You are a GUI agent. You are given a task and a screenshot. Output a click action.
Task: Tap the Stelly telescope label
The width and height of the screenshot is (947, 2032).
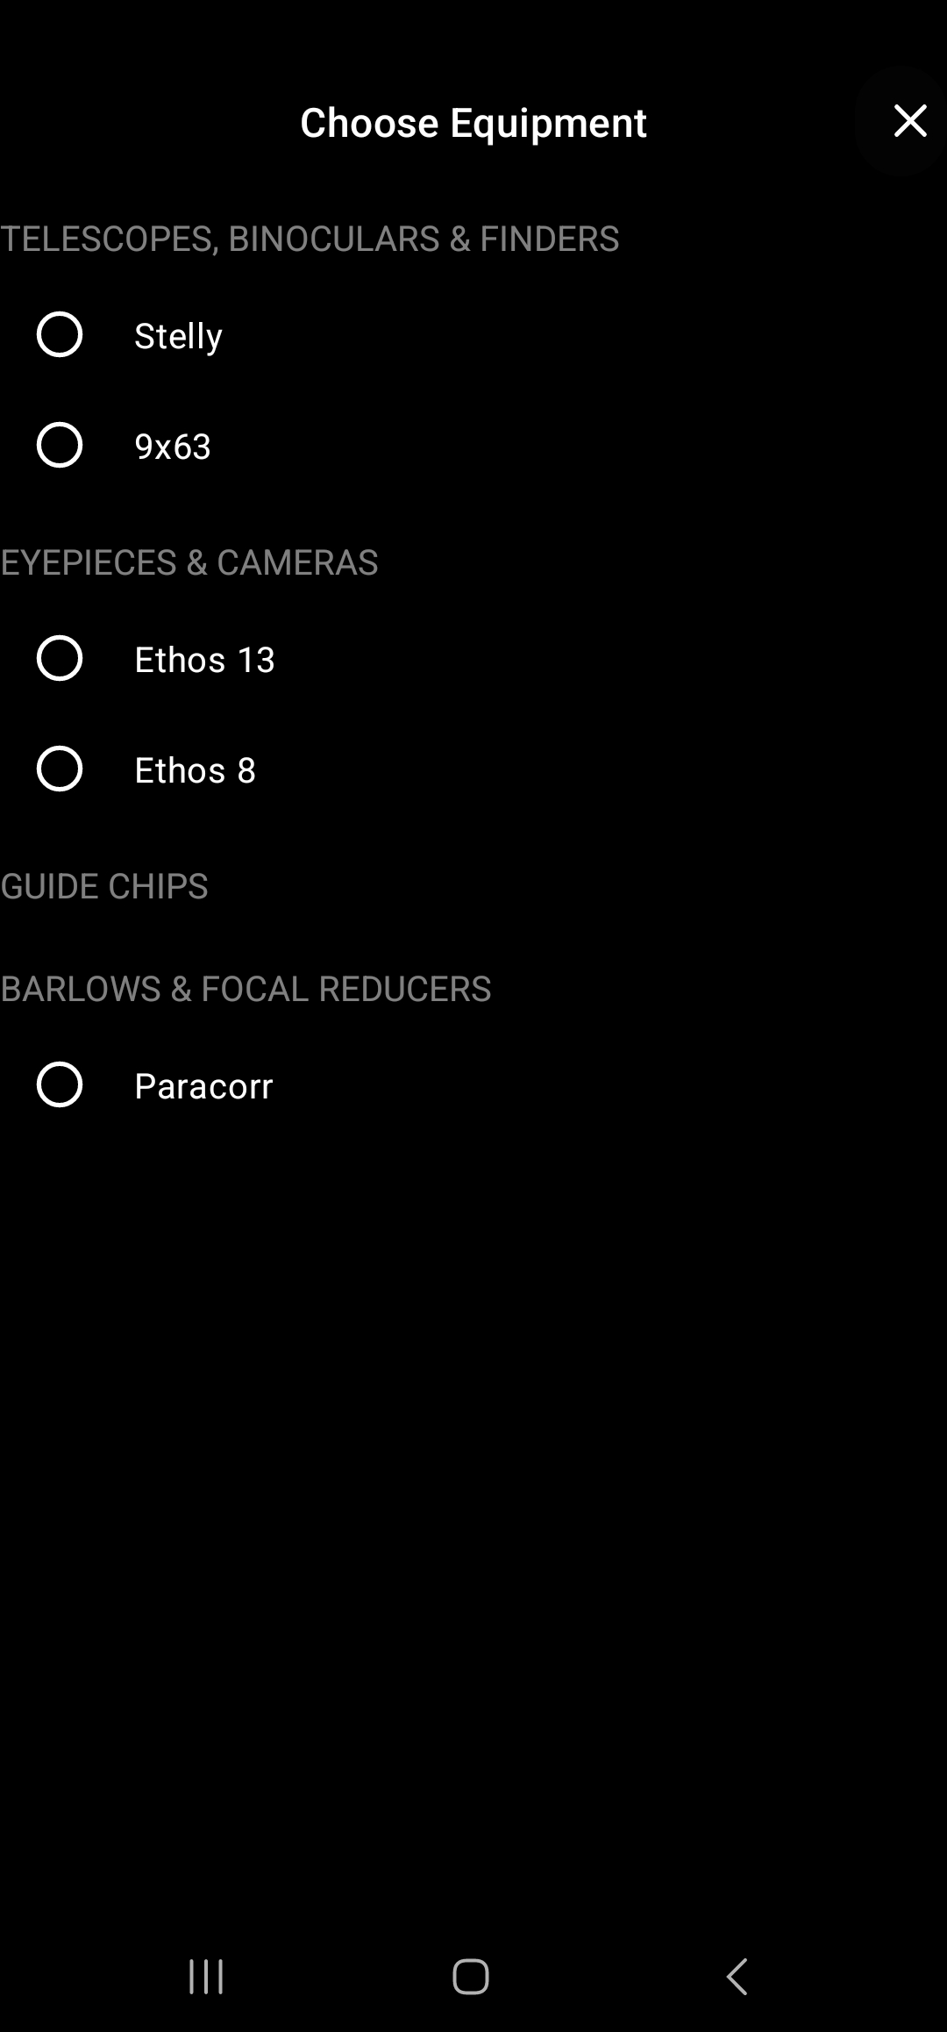click(x=178, y=336)
